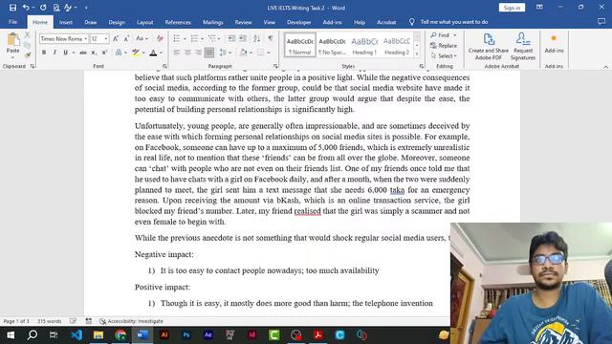Launch Photoshop from the taskbar
This screenshot has height=344, width=612.
pos(186,334)
